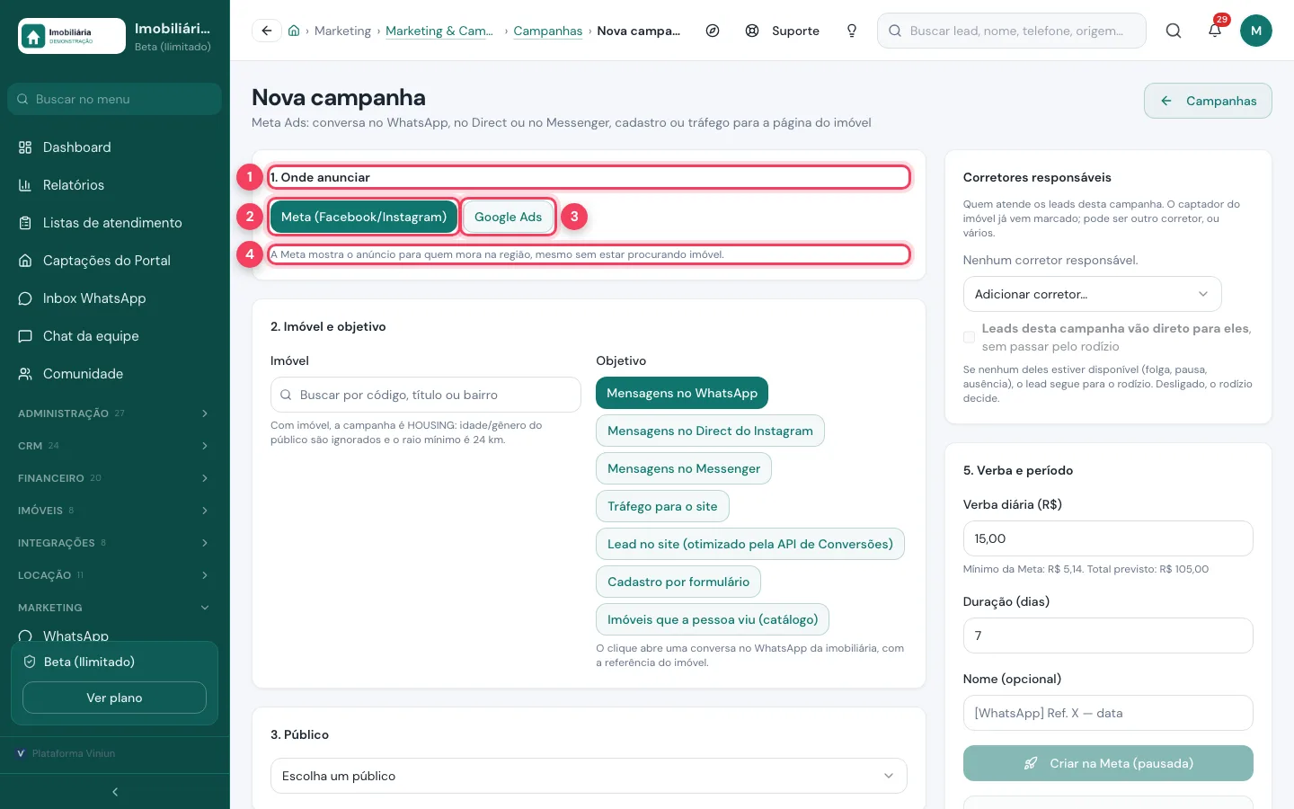Click the Campanhas back button at top right
This screenshot has width=1294, height=809.
tap(1208, 101)
